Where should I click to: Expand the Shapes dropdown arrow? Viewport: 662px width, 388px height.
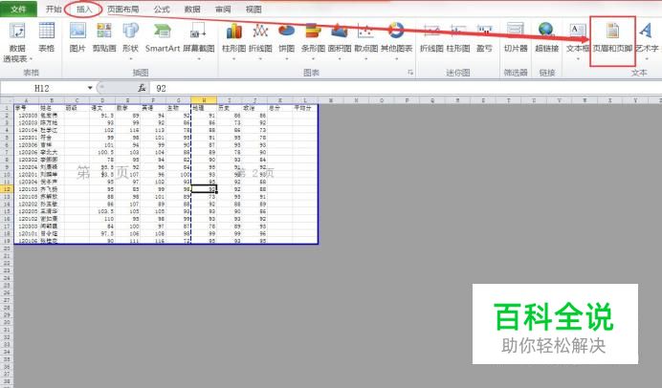[130, 58]
